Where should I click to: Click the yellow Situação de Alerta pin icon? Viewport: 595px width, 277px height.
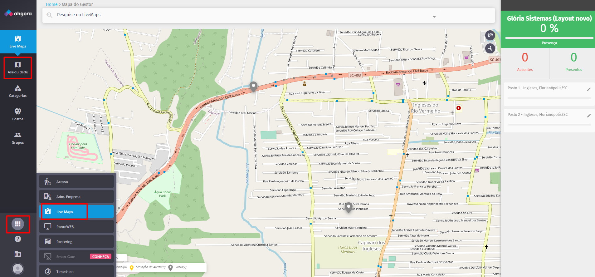pos(132,268)
